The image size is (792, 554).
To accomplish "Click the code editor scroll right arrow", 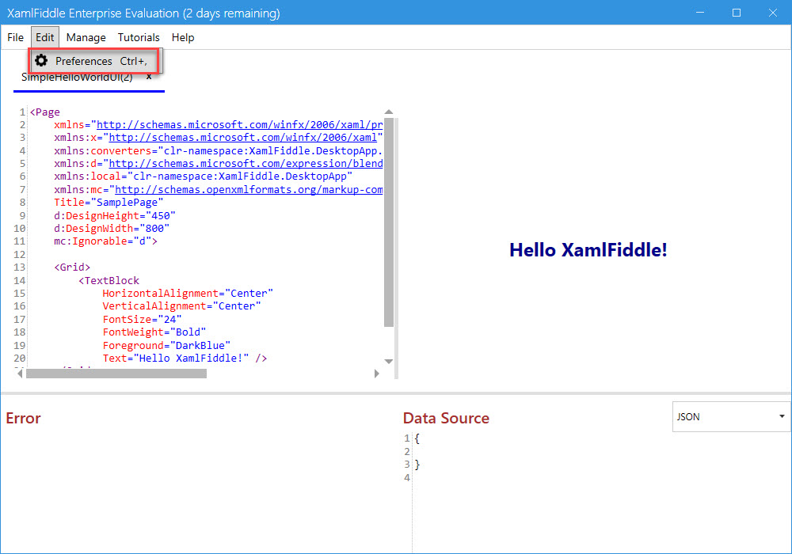I will (x=376, y=374).
